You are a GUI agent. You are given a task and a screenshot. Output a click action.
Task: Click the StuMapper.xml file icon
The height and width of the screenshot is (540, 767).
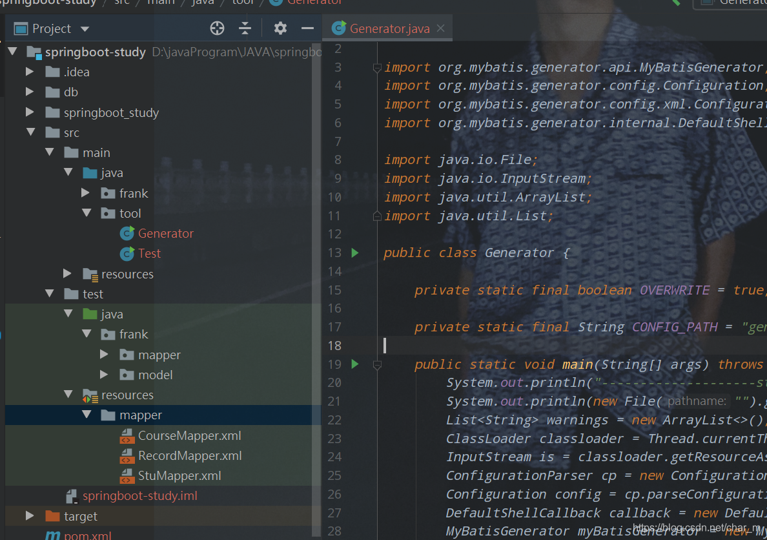(x=127, y=476)
